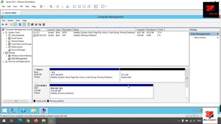This screenshot has height=124, width=221.
Task: Open the dropdown arrow next to pause button
Action: coord(45,7)
